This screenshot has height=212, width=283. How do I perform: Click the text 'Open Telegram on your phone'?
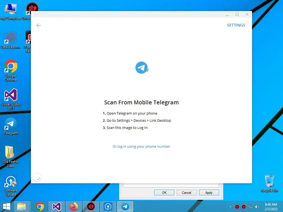(132, 113)
